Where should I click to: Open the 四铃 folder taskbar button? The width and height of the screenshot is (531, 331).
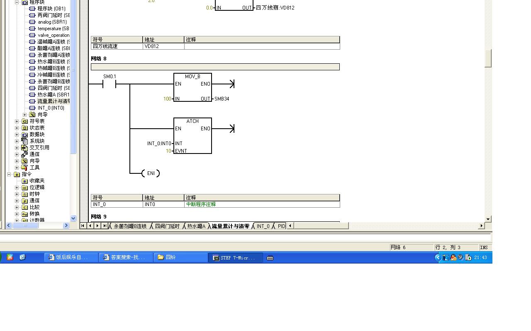click(181, 257)
